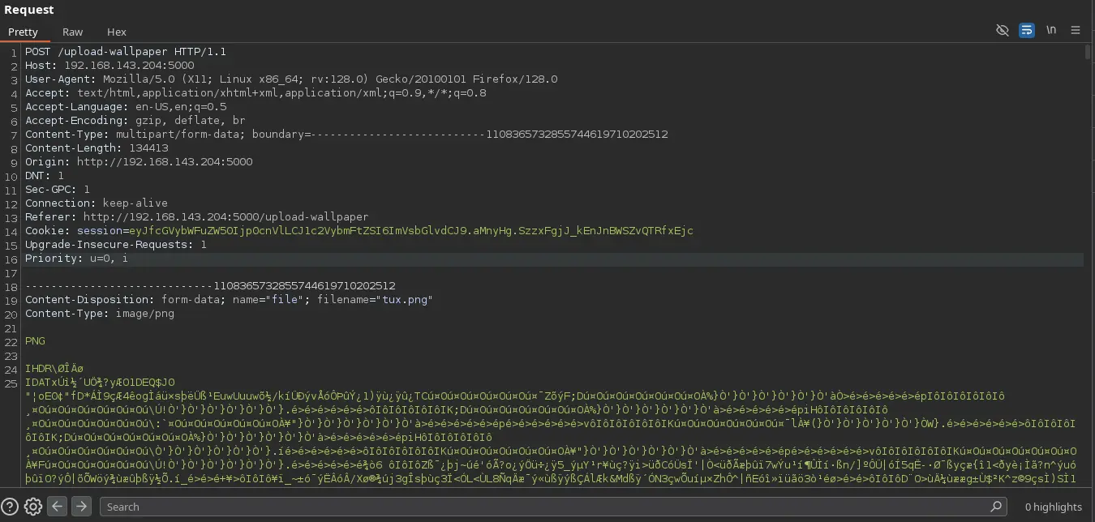The width and height of the screenshot is (1095, 522).
Task: Toggle show non-printable characters (\n) button
Action: 1051,30
